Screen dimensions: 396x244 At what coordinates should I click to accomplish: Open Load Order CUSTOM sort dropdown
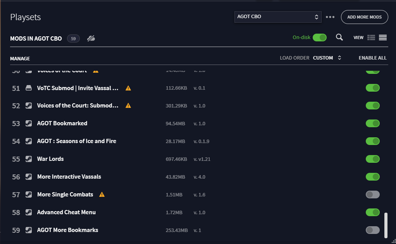327,58
